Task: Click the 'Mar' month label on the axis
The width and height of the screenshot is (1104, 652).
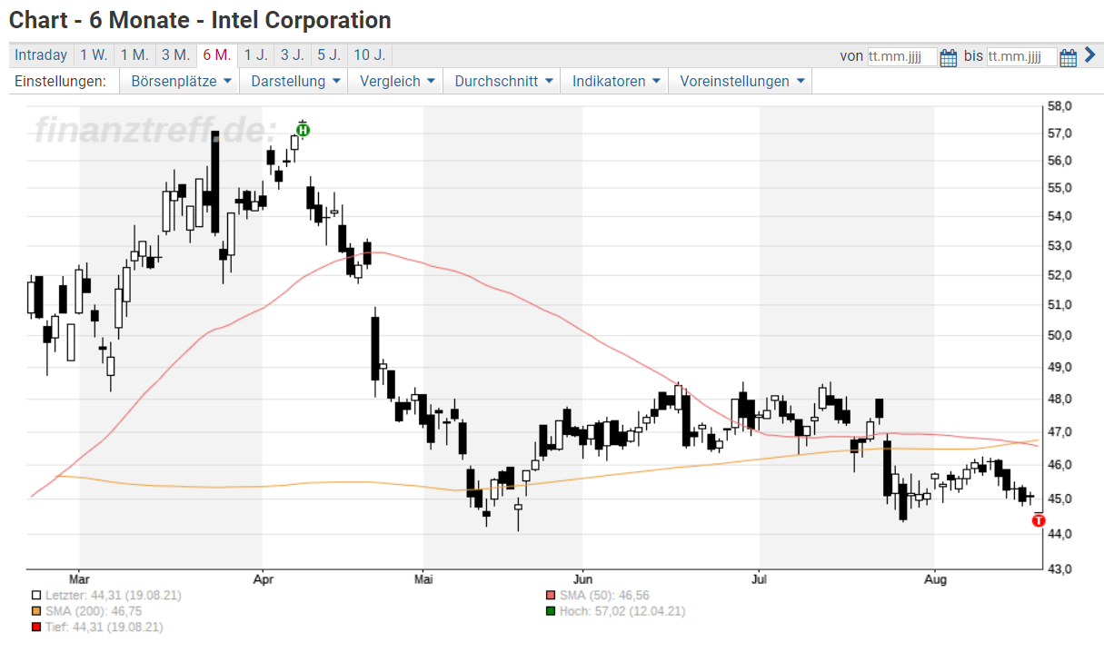Action: pos(79,578)
